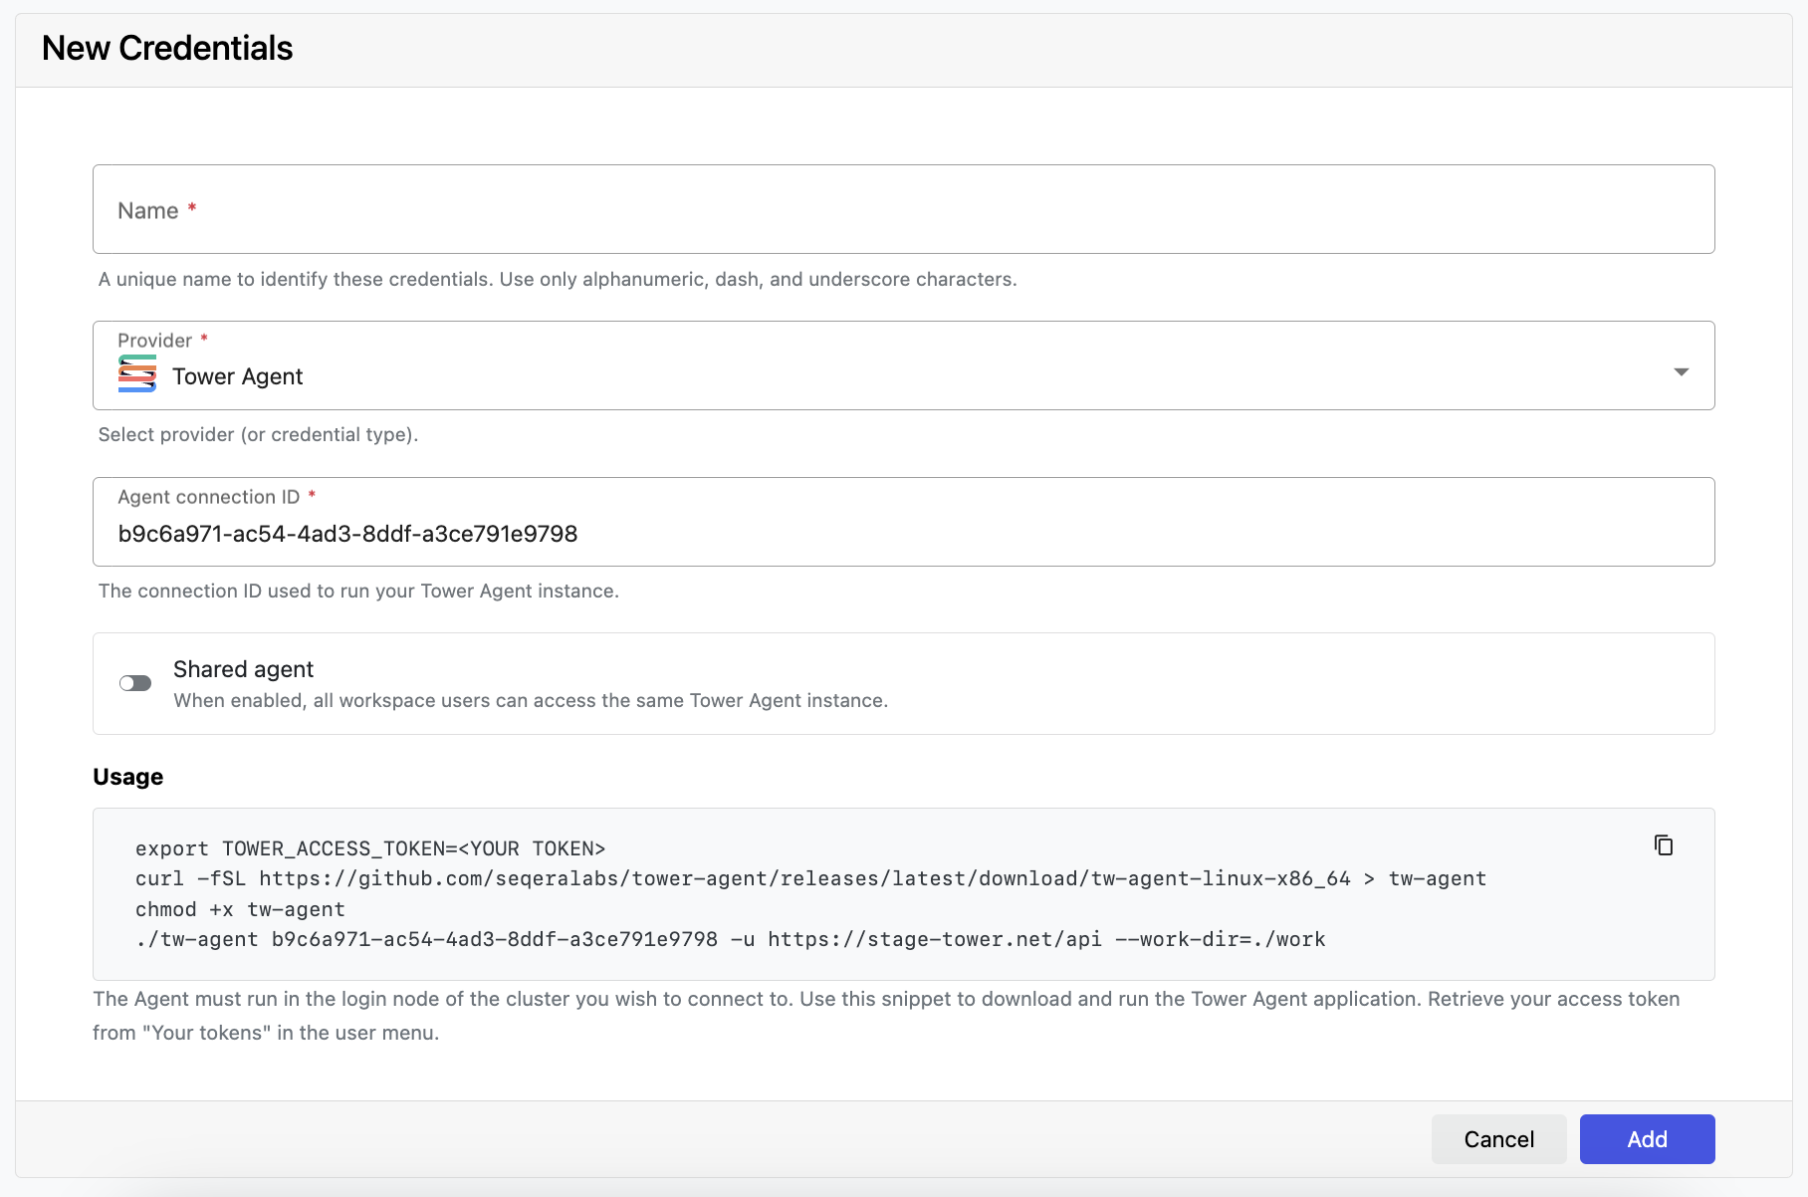
Task: Click the "Shared agent" label text
Action: [x=243, y=669]
